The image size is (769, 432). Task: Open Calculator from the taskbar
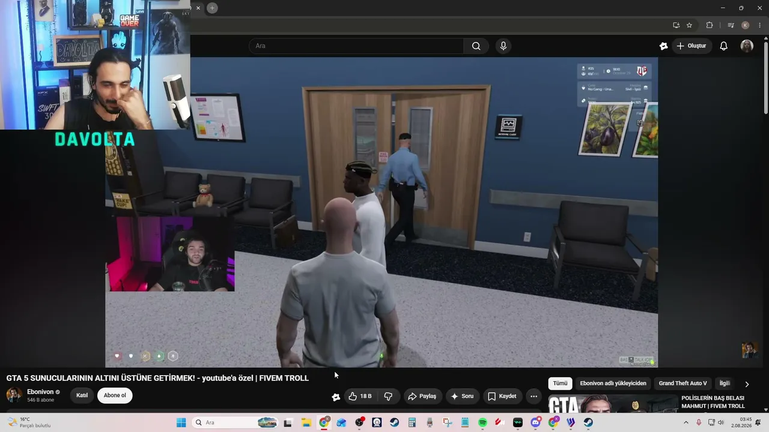click(412, 422)
